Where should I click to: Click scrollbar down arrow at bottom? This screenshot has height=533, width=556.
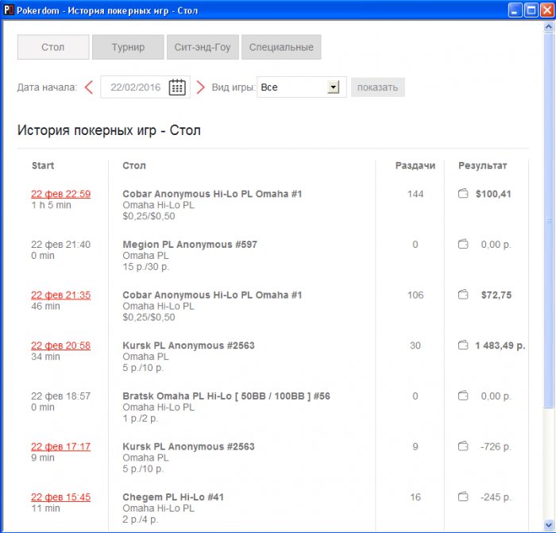pyautogui.click(x=549, y=525)
